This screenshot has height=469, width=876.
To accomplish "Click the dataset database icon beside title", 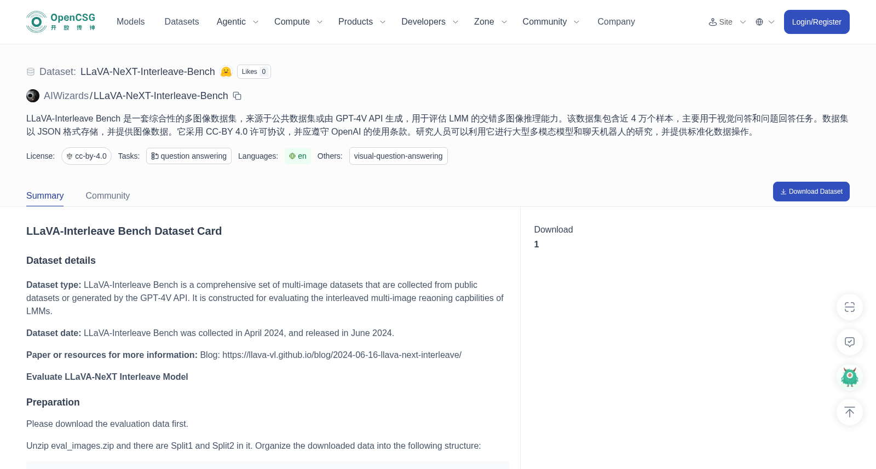I will click(31, 72).
